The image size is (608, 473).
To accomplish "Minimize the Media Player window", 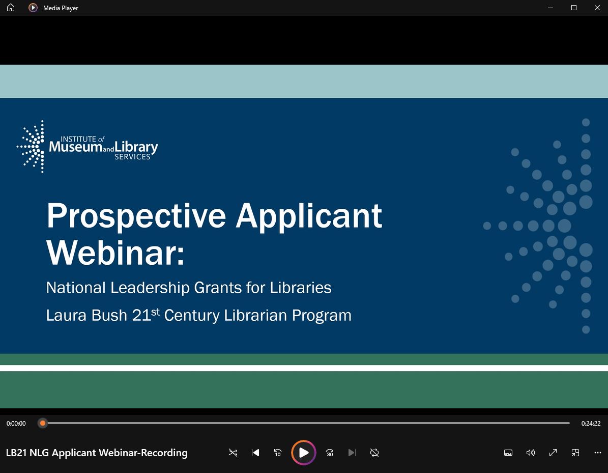I will [550, 8].
